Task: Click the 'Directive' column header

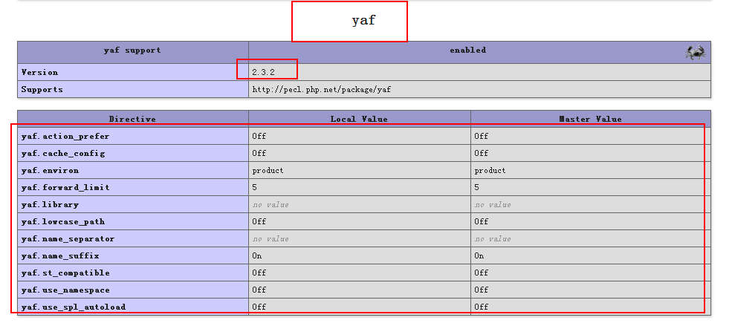Action: 132,119
